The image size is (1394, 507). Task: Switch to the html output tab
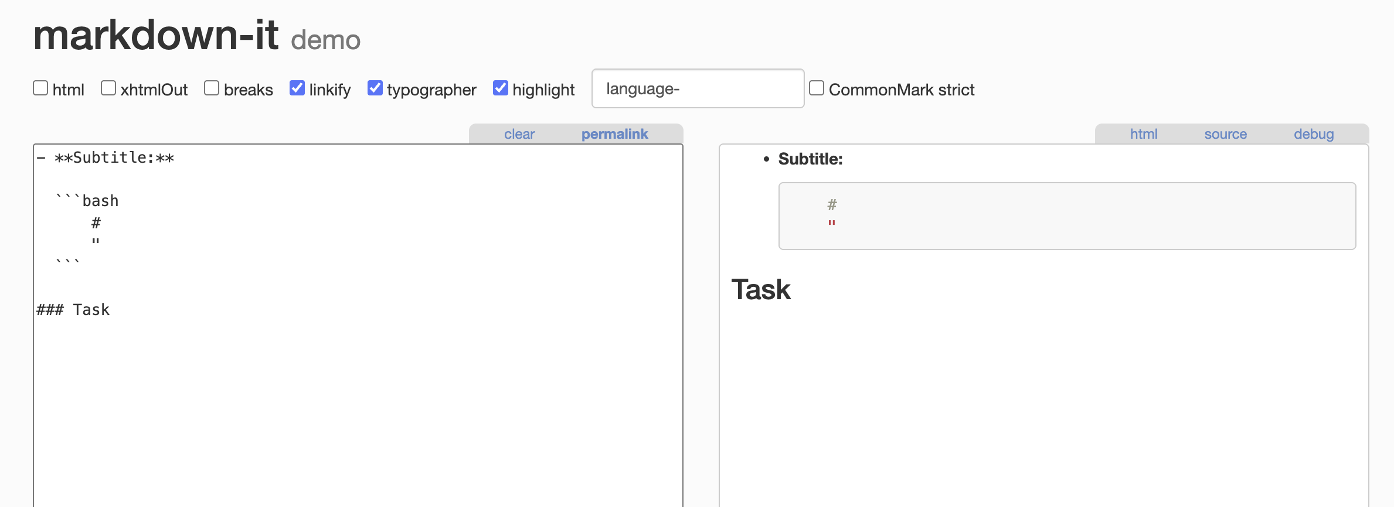point(1144,134)
